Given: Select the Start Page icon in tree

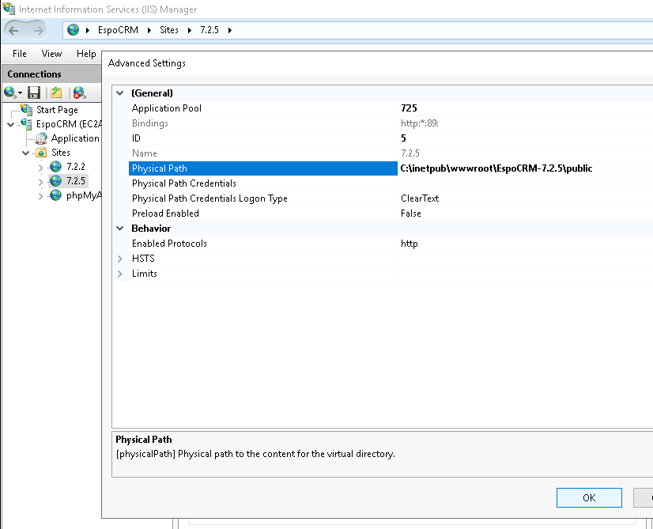Looking at the screenshot, I should tap(27, 110).
